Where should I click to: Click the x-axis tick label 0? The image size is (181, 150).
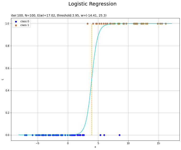68,143
